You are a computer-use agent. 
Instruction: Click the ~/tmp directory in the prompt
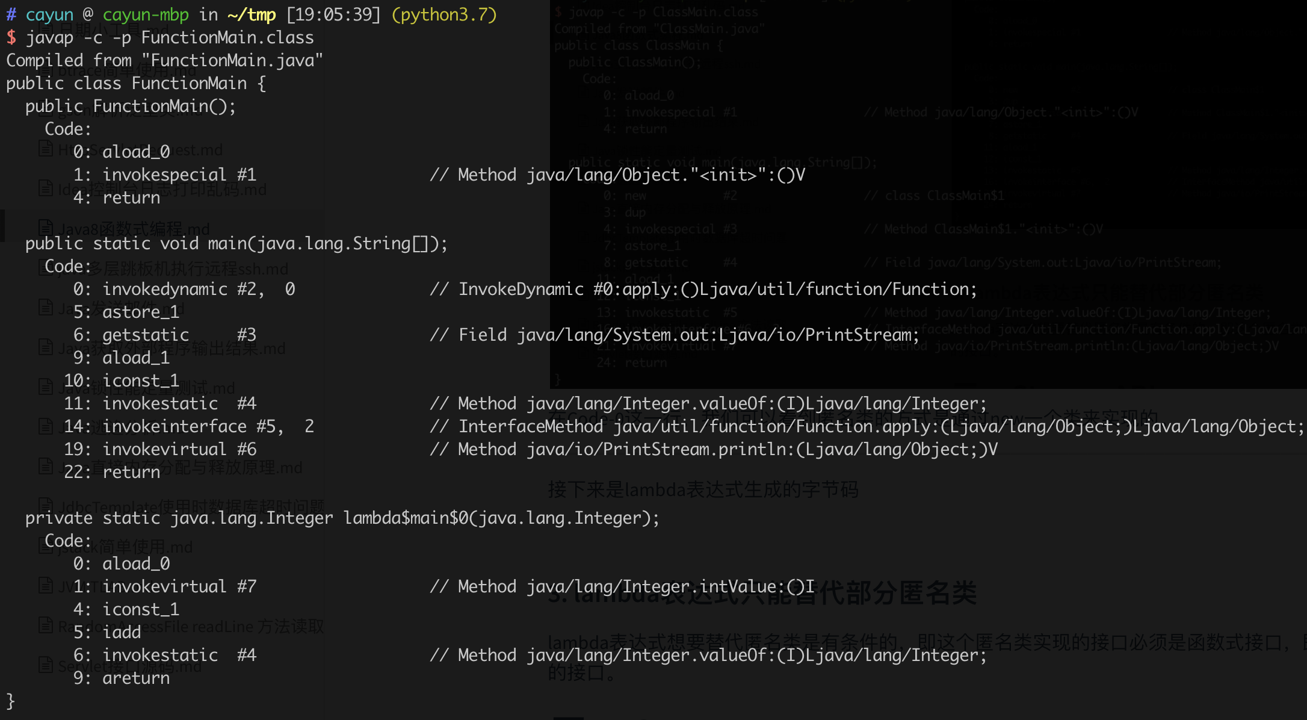(x=252, y=14)
